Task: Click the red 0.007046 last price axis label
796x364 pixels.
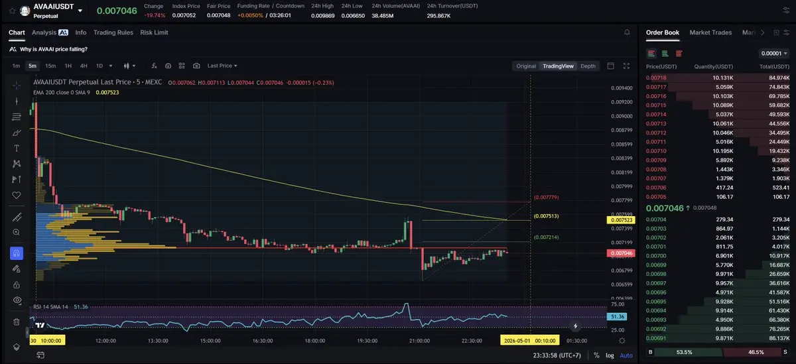Action: click(621, 253)
